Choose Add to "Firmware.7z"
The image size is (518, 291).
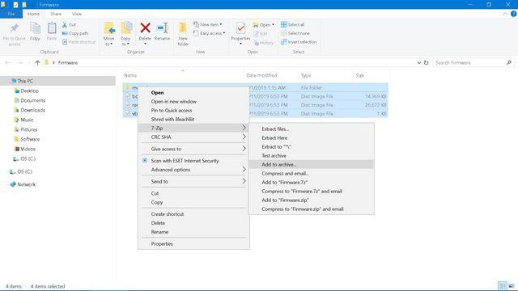[311, 183]
